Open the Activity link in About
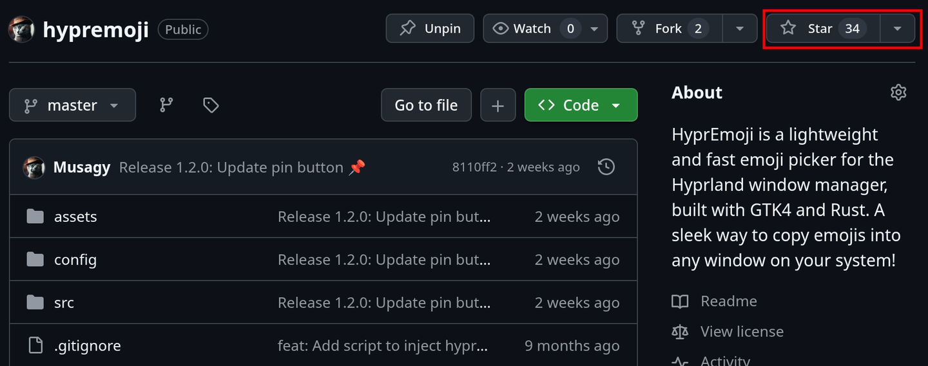 pos(725,361)
